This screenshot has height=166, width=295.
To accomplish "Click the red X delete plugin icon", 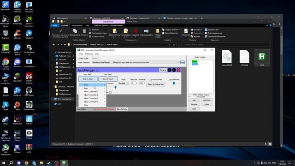I will pyautogui.click(x=178, y=70).
